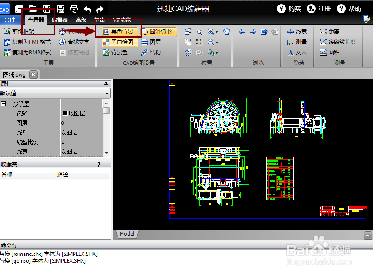
Task: Switch to the 编辑器 editor tab
Action: click(x=60, y=20)
